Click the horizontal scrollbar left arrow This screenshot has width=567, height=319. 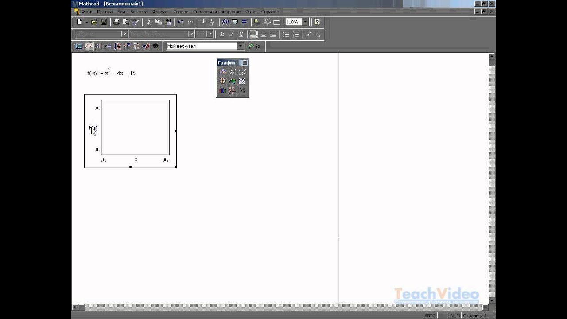tap(75, 307)
